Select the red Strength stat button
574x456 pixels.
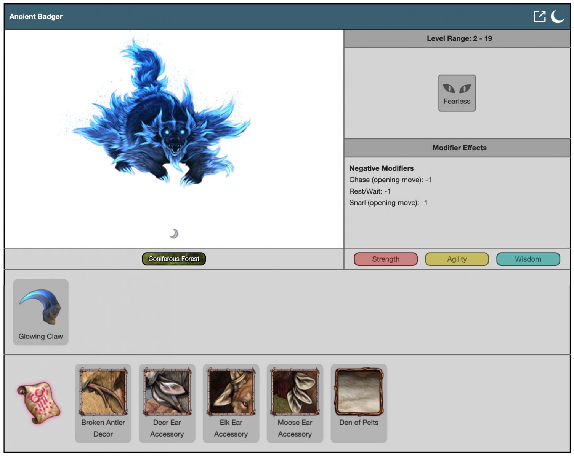click(x=385, y=259)
